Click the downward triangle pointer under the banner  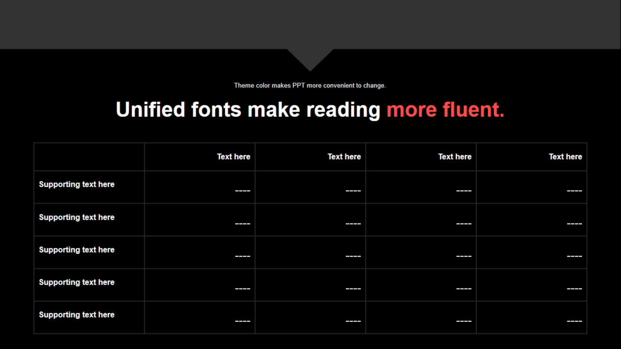[x=310, y=58]
